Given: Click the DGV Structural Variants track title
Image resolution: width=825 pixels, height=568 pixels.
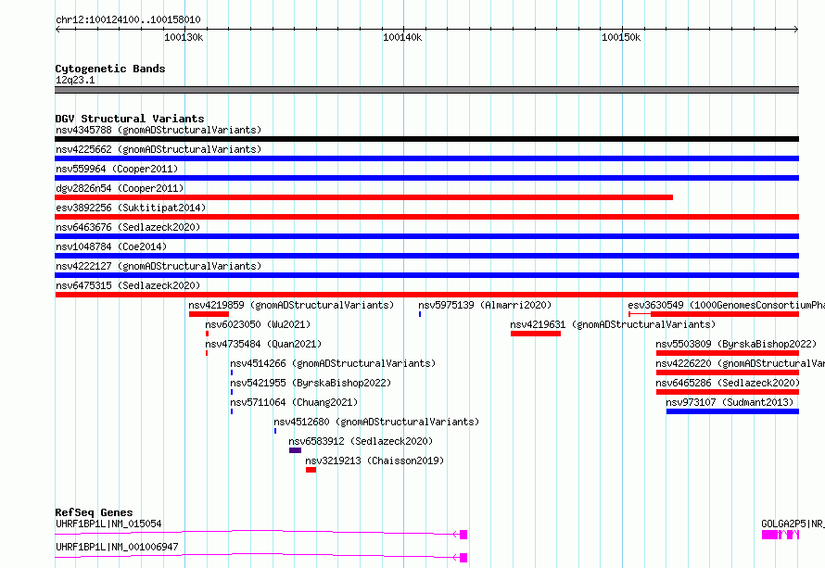Looking at the screenshot, I should (x=130, y=119).
